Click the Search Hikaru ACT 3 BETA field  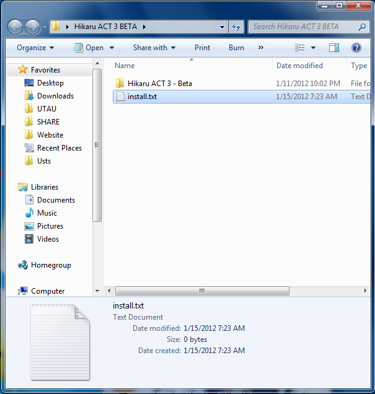(x=304, y=27)
